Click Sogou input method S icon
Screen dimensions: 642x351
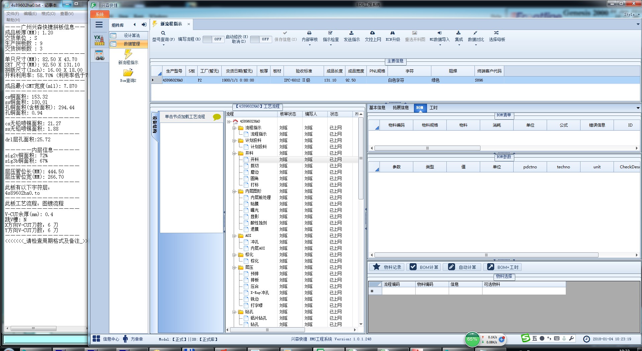[x=526, y=338]
